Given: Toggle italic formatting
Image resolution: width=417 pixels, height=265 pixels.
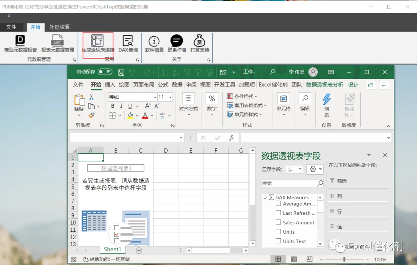Looking at the screenshot, I should 121,106.
